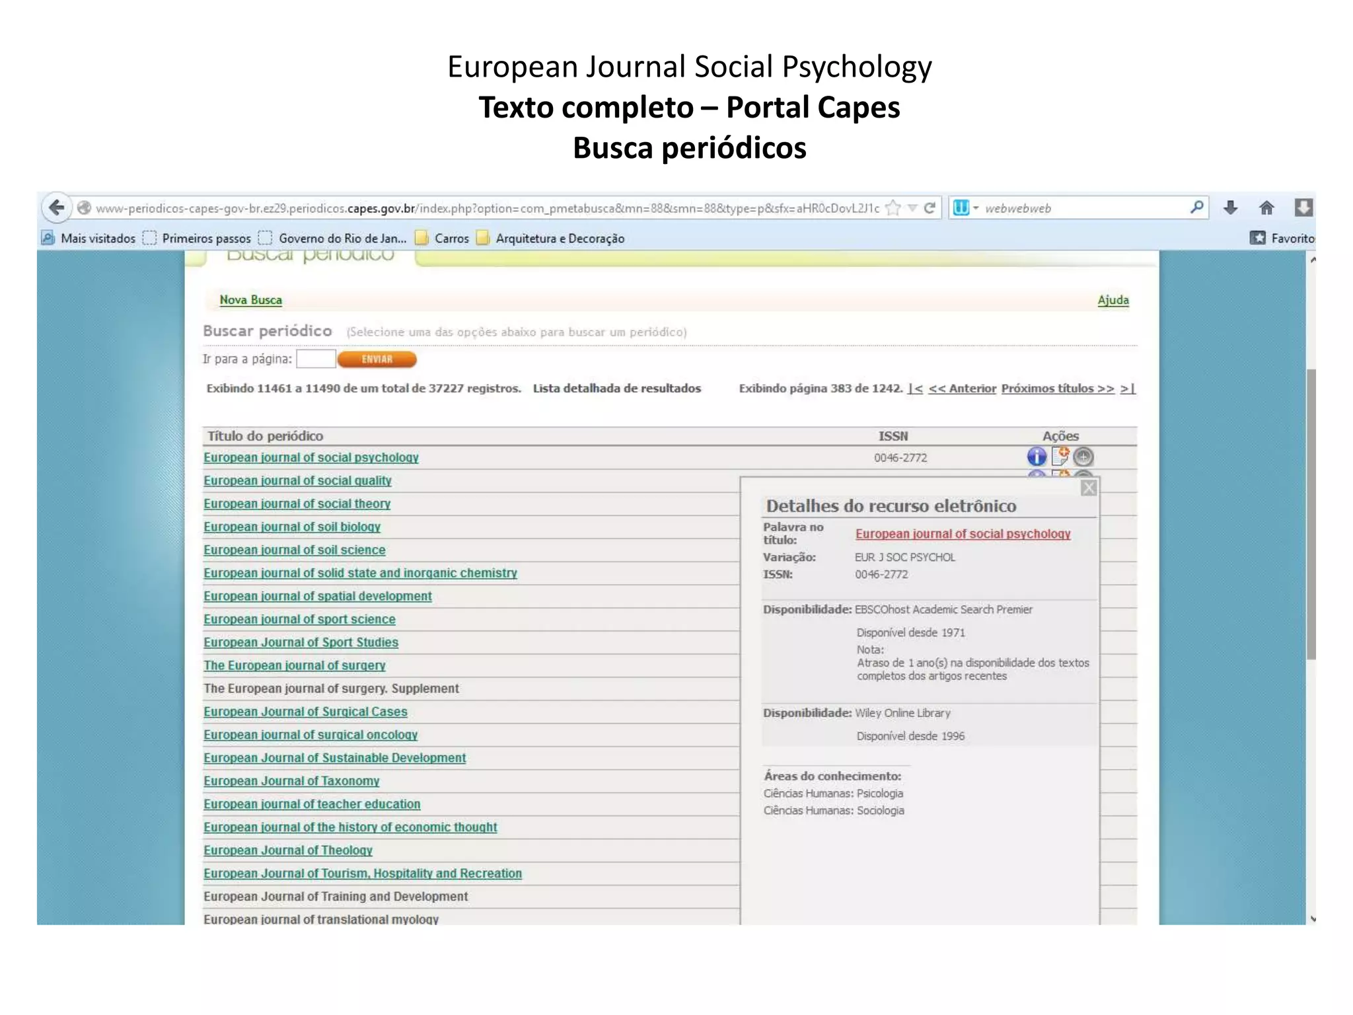1353x1015 pixels.
Task: Click the orange ENVIAR button
Action: pos(377,359)
